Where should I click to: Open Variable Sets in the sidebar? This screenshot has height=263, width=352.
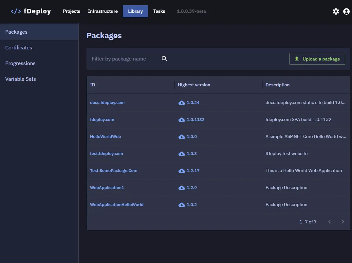(39, 79)
